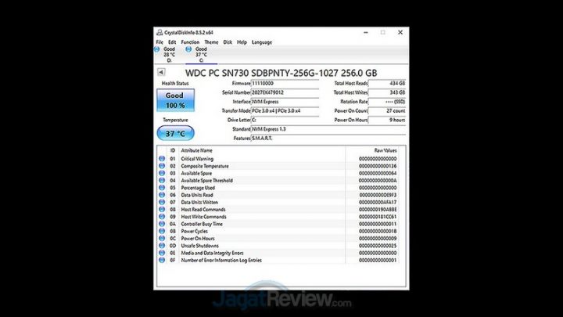This screenshot has width=563, height=317.
Task: Select Media and Data Integrity Errors name
Action: click(x=212, y=253)
